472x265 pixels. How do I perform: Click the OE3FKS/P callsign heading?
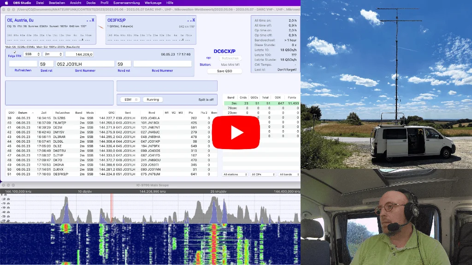click(x=117, y=20)
